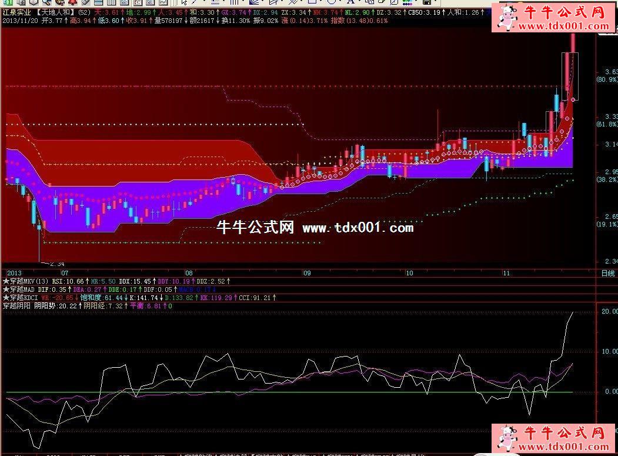Click the star icon beside 穿越MAD
Screen dimensions: 618x456
tap(6, 289)
